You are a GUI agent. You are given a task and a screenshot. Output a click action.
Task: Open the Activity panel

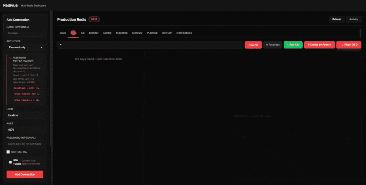[x=354, y=19]
